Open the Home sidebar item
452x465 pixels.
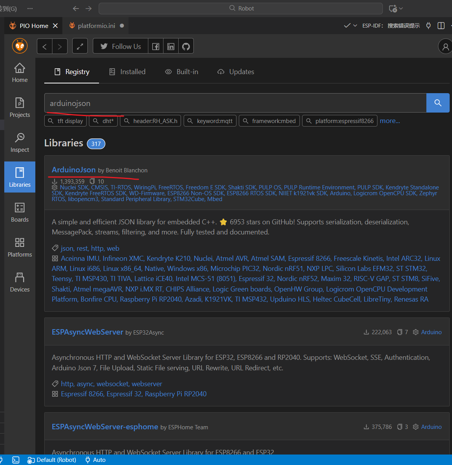click(19, 73)
